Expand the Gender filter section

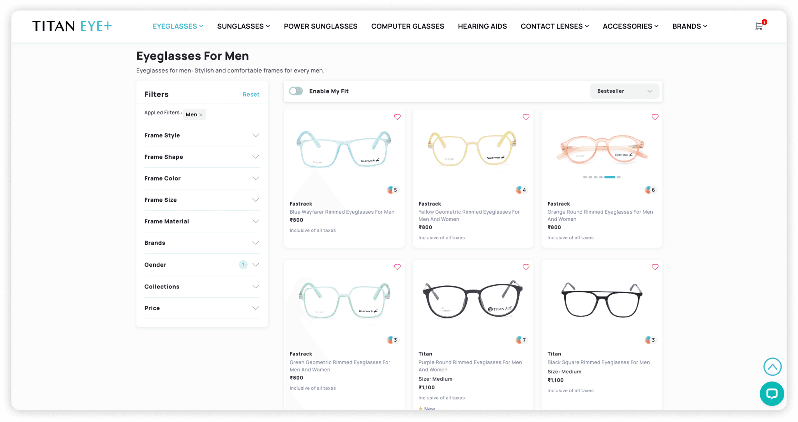click(x=202, y=265)
